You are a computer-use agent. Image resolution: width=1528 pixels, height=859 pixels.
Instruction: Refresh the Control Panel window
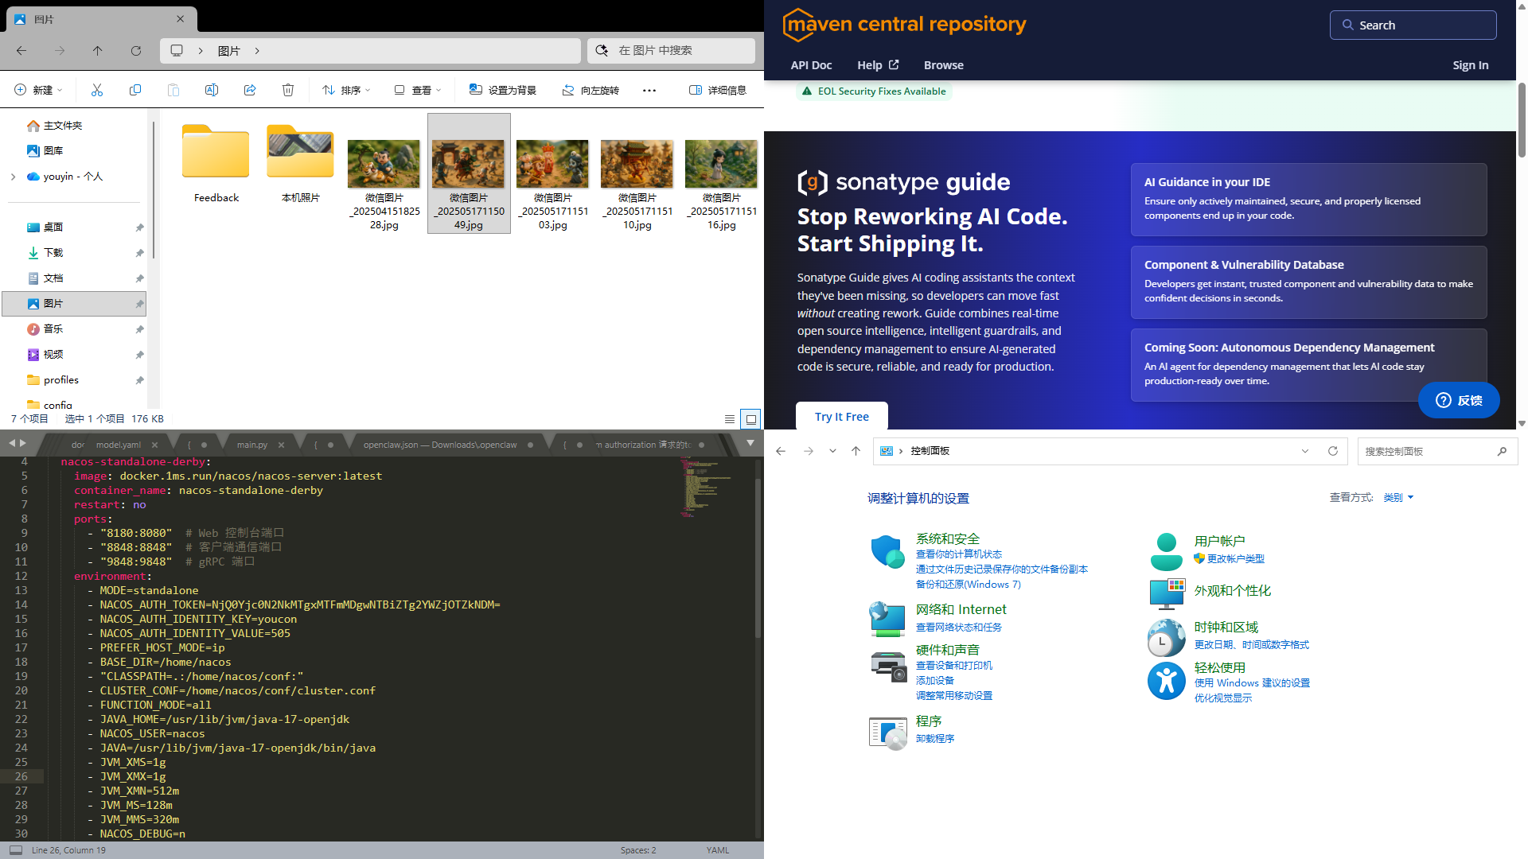tap(1333, 451)
